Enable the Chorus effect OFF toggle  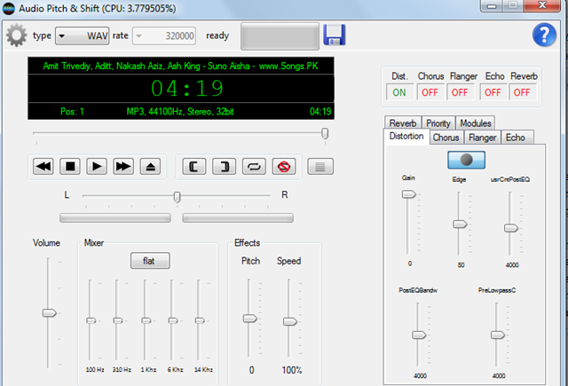tap(430, 91)
